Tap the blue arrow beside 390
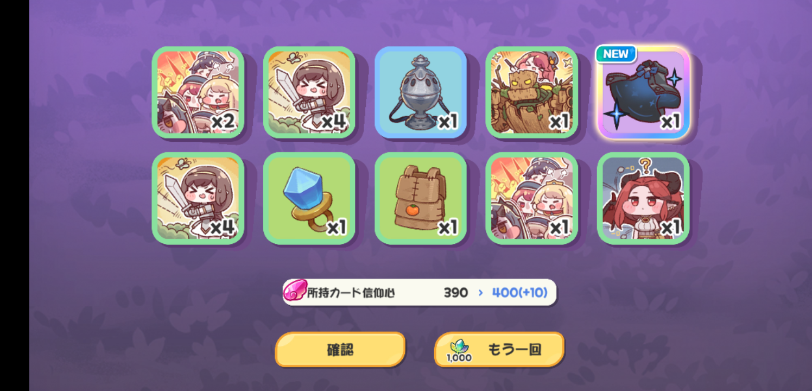This screenshot has height=391, width=812. 480,293
